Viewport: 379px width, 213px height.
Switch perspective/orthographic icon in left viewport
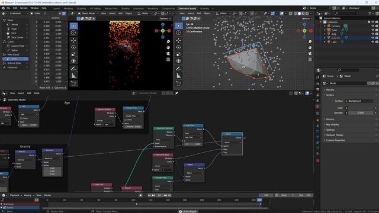pos(168,59)
